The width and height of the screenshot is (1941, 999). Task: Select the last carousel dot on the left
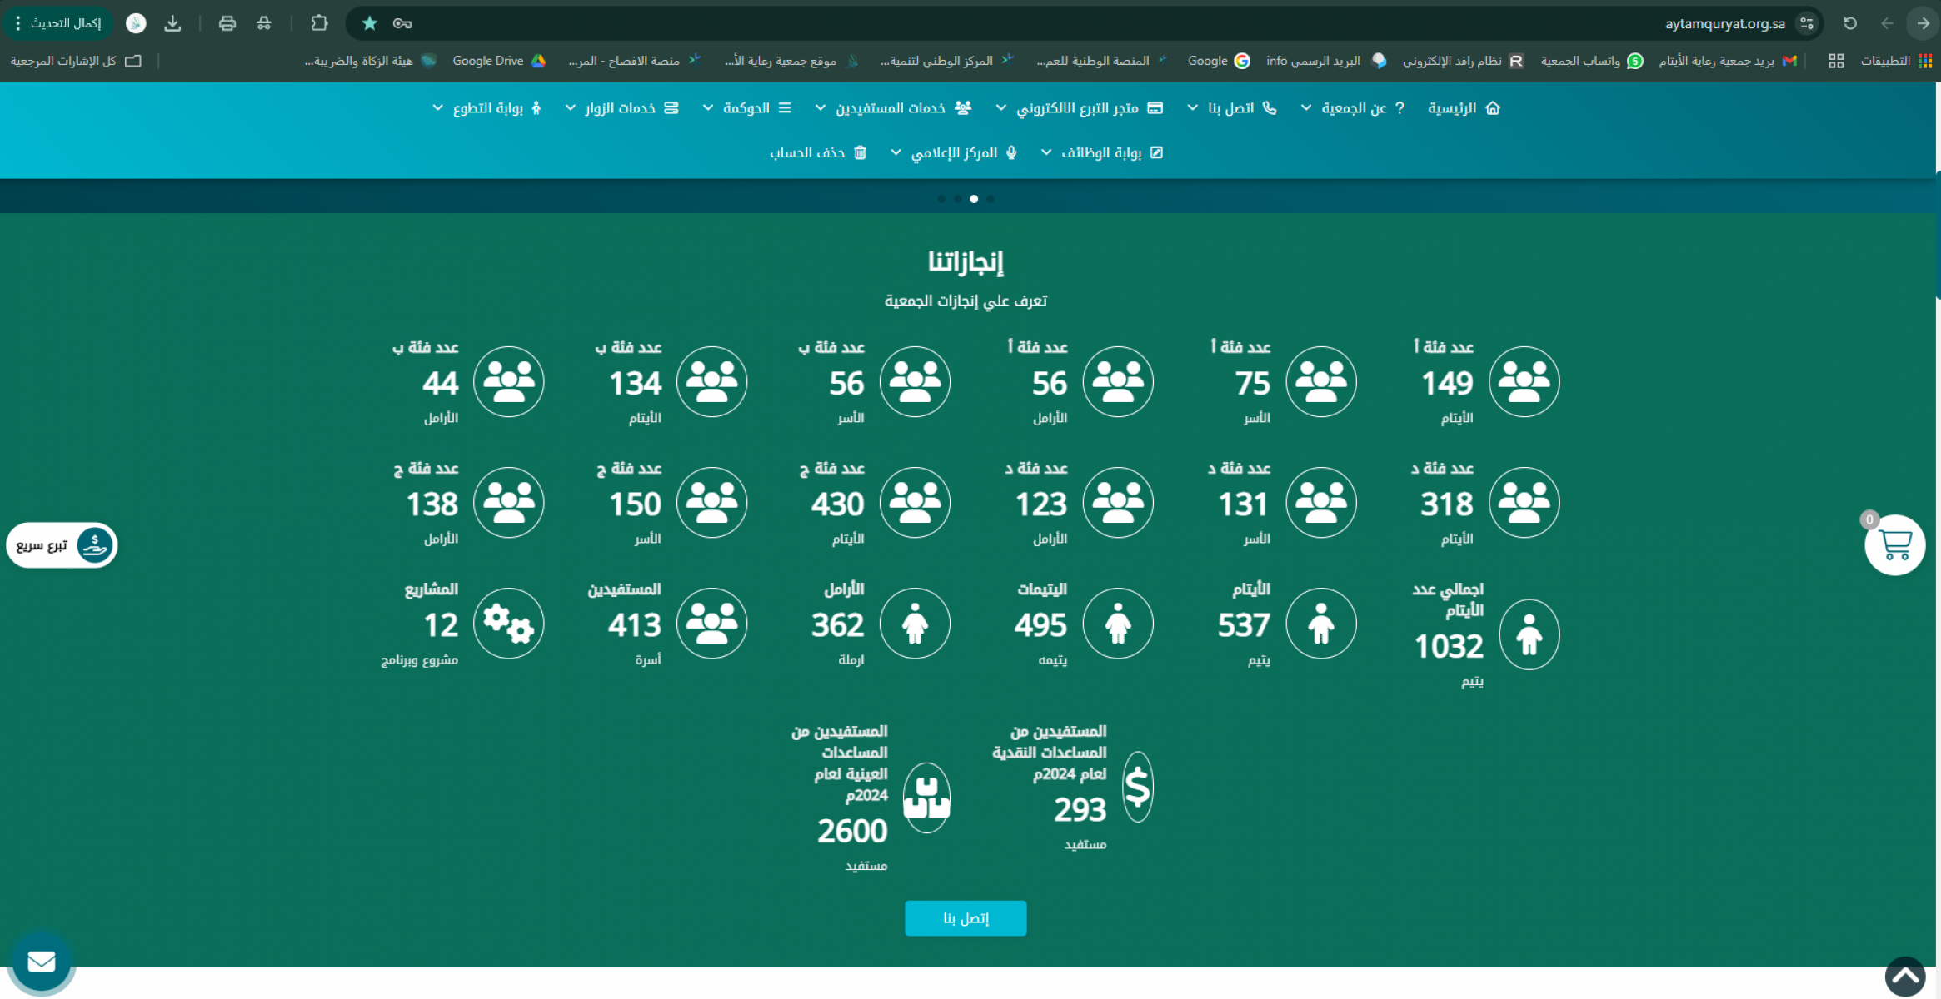(x=941, y=199)
